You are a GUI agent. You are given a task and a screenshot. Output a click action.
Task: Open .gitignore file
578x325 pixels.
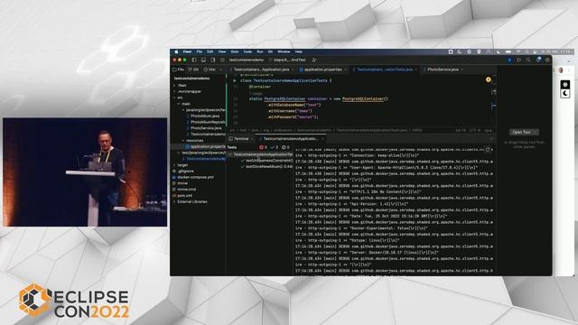[185, 172]
